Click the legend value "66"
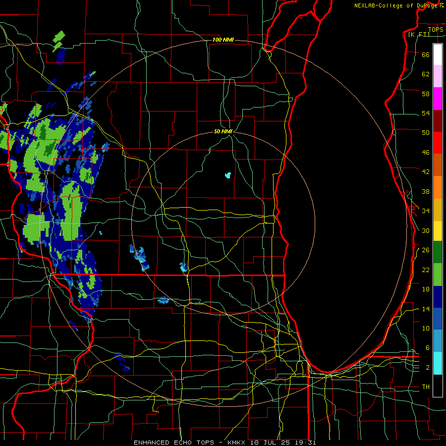This screenshot has width=446, height=446. click(426, 55)
